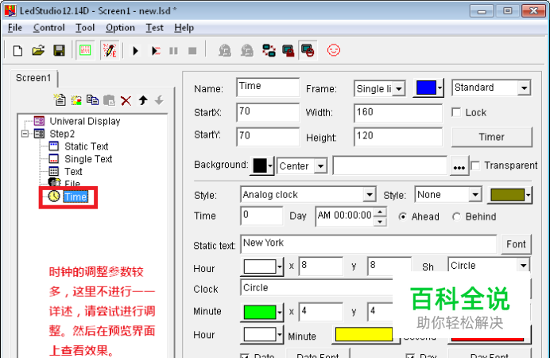Select Static Text tree item
550x358 pixels.
pyautogui.click(x=87, y=146)
